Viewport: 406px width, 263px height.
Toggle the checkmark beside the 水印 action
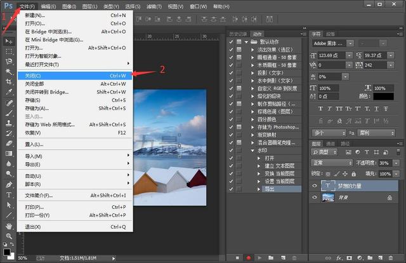point(231,151)
